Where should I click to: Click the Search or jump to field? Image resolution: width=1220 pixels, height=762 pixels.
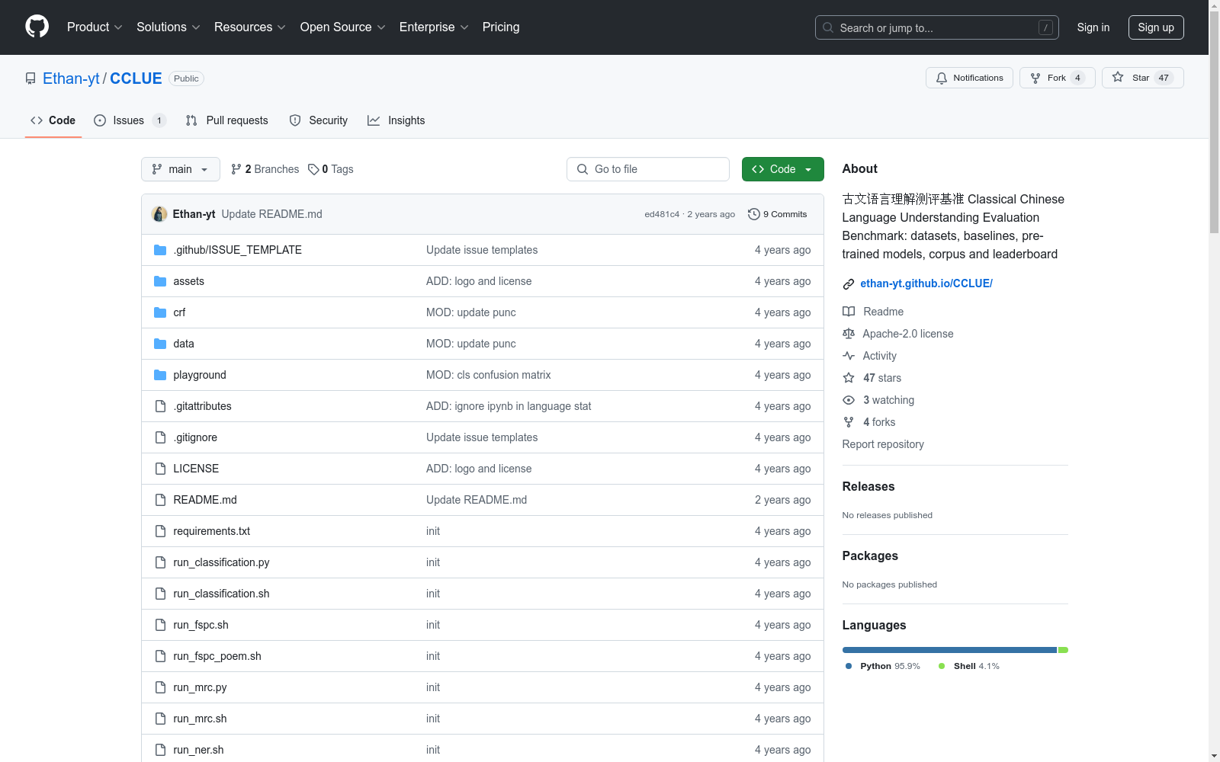937,27
